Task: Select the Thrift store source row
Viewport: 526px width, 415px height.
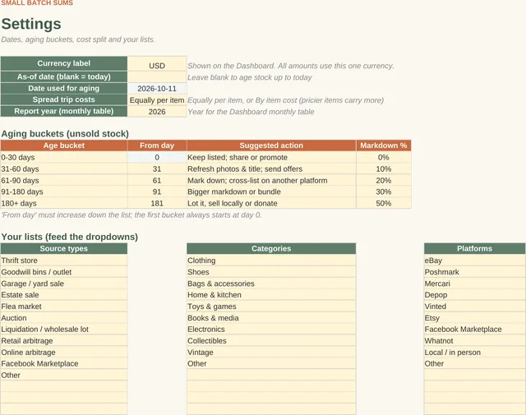Action: click(x=64, y=261)
